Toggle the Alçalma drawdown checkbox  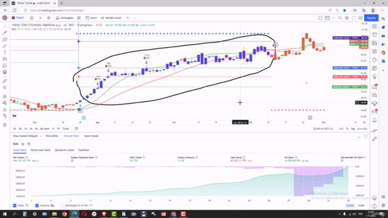pyautogui.click(x=37, y=205)
